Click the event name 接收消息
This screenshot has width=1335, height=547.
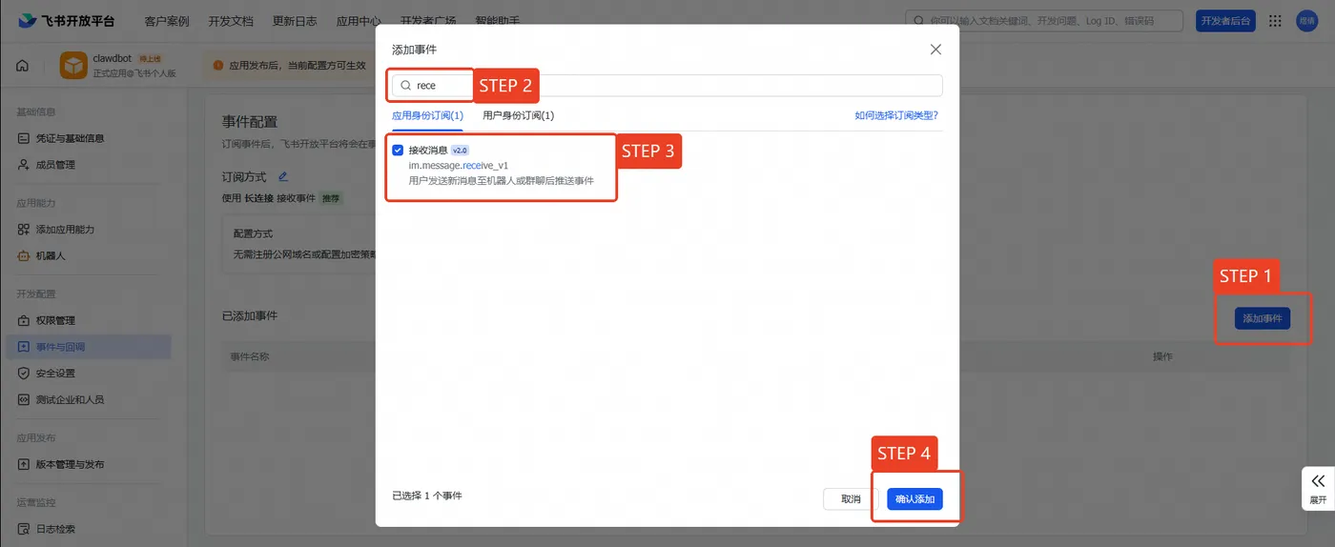tap(428, 150)
